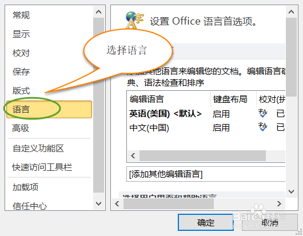Open 自定义功能区 category
The image size is (303, 236).
(38, 149)
